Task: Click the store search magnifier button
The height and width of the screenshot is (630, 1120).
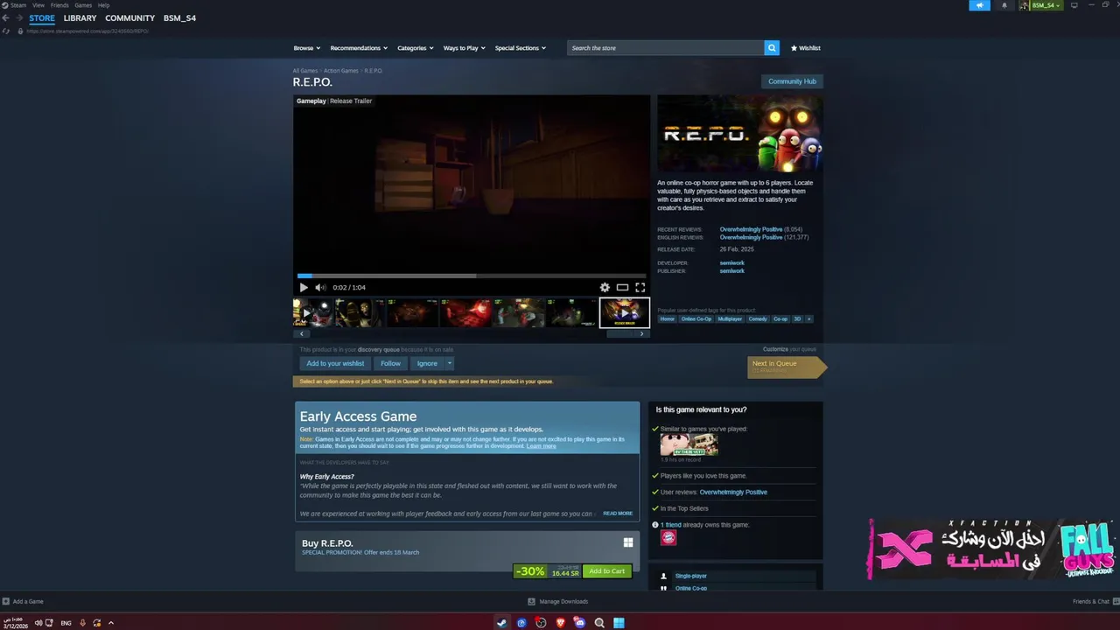Action: click(x=772, y=48)
